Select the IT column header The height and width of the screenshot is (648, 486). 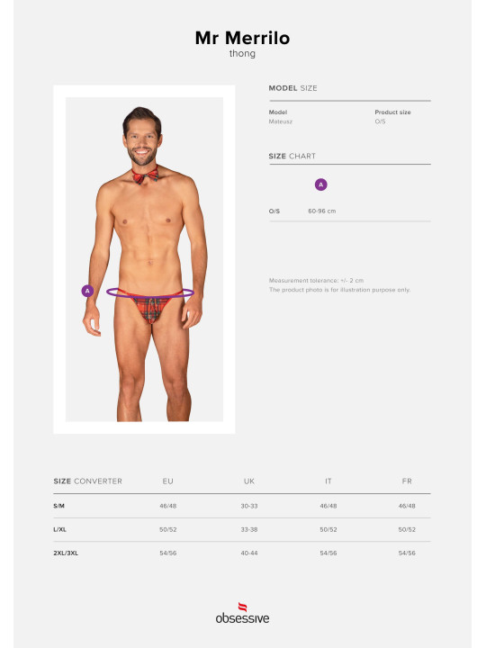328,481
